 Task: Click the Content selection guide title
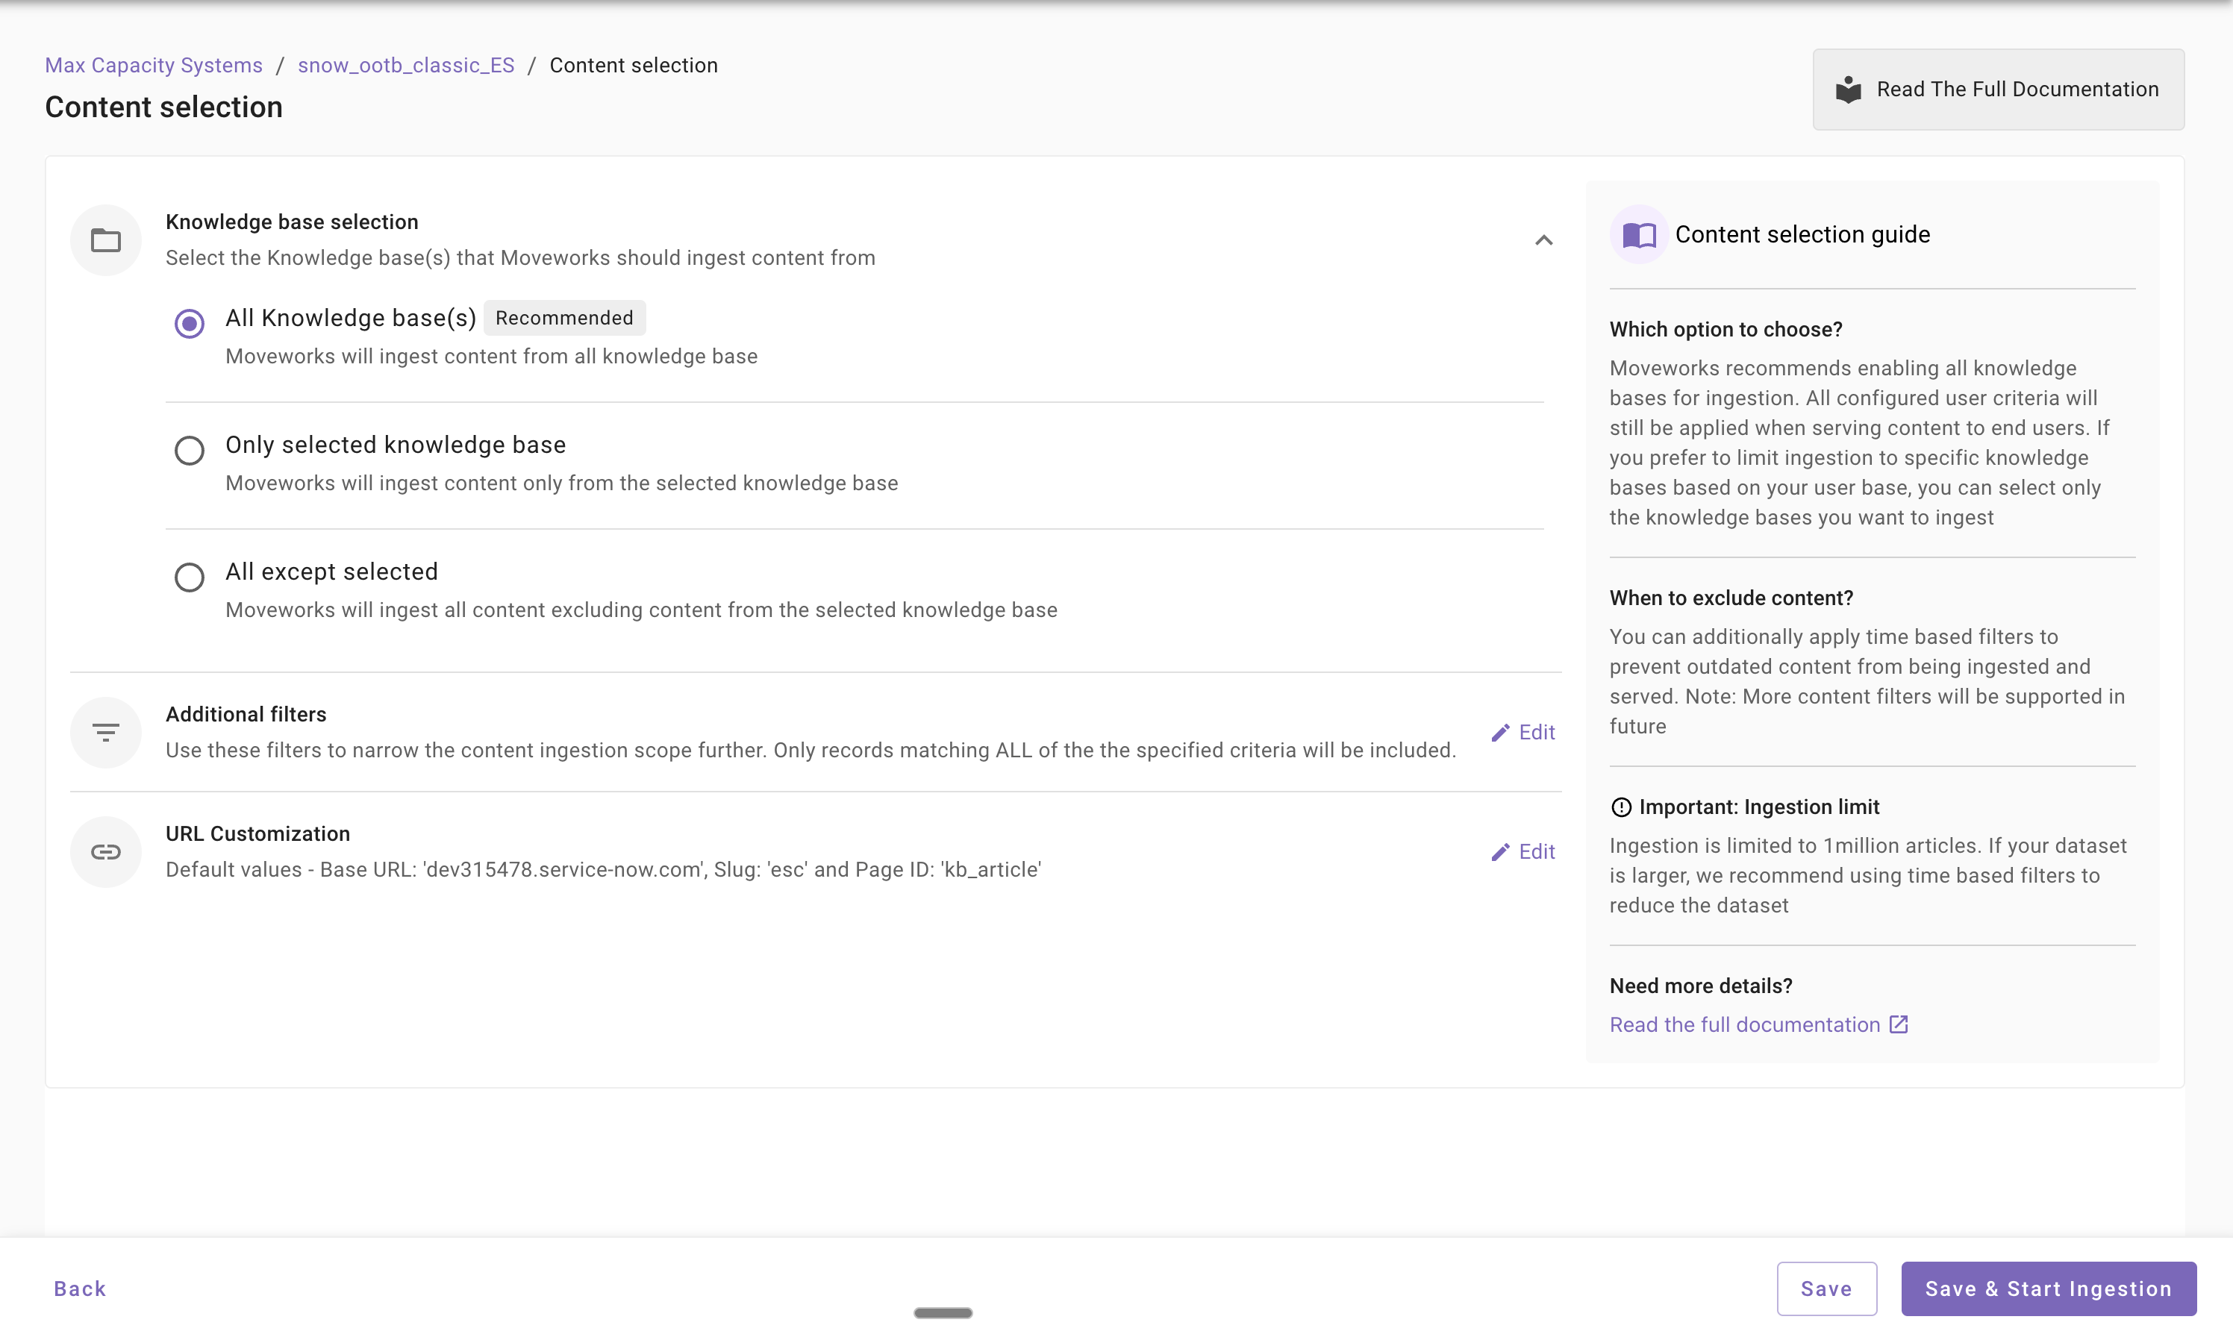[1802, 235]
